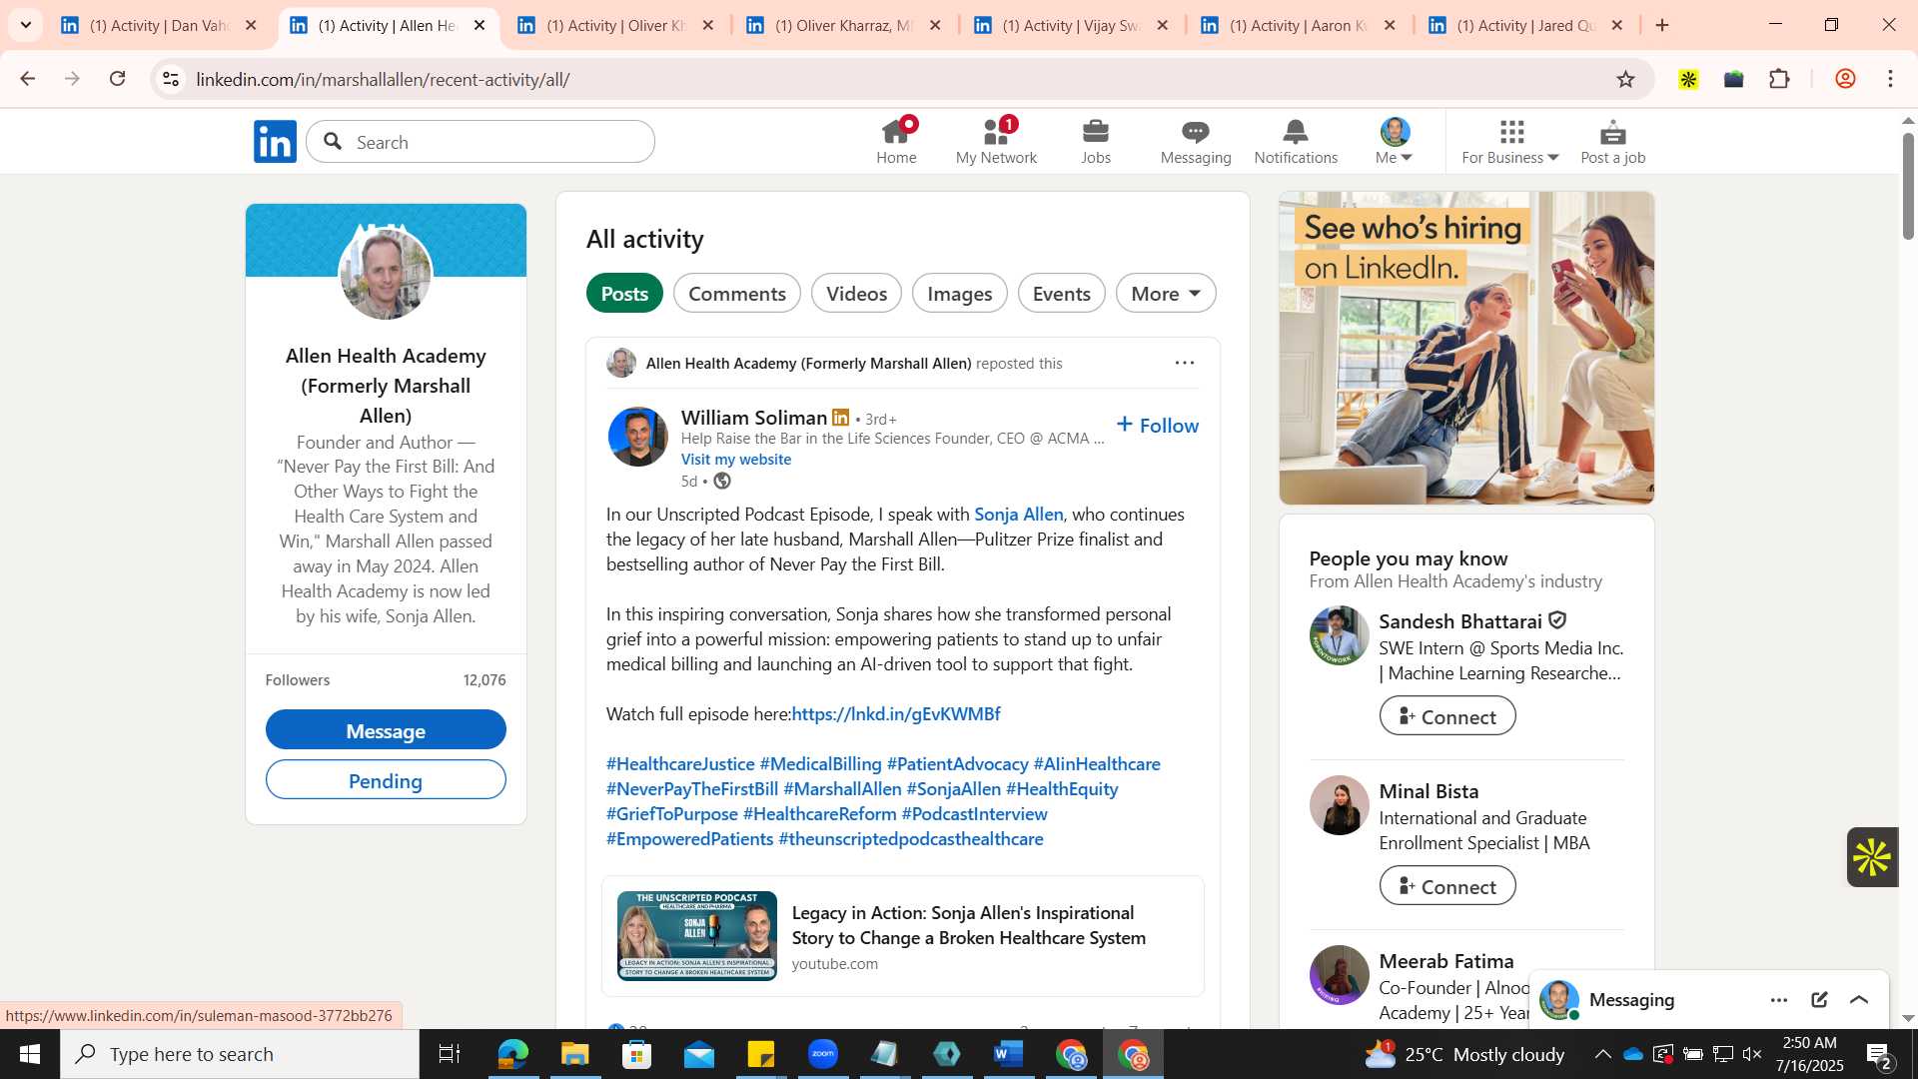The height and width of the screenshot is (1079, 1918).
Task: Open Chrome three-dot menu
Action: 1890,79
